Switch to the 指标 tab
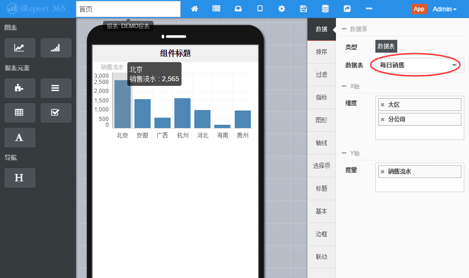This screenshot has width=469, height=278. tap(322, 97)
